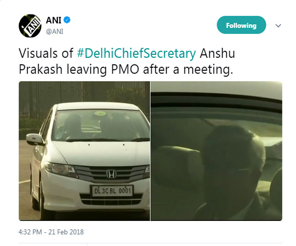Click the car headlight in the left photo
The height and width of the screenshot is (246, 296).
coord(61,169)
